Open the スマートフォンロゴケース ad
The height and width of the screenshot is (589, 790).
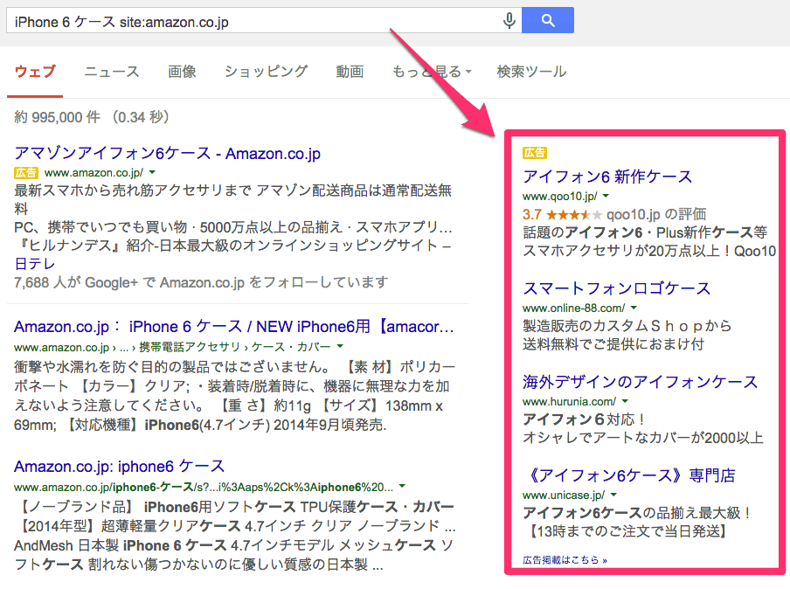tap(616, 288)
